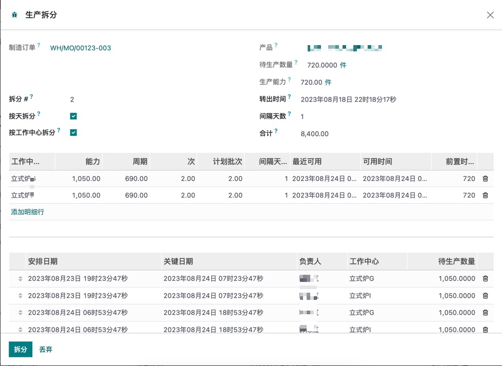Show the tooltip help for 拆分 #
The width and height of the screenshot is (502, 366).
click(31, 96)
